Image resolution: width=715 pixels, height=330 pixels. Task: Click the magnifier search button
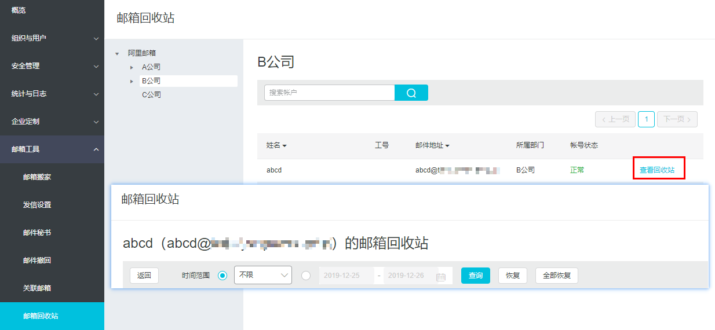point(411,93)
